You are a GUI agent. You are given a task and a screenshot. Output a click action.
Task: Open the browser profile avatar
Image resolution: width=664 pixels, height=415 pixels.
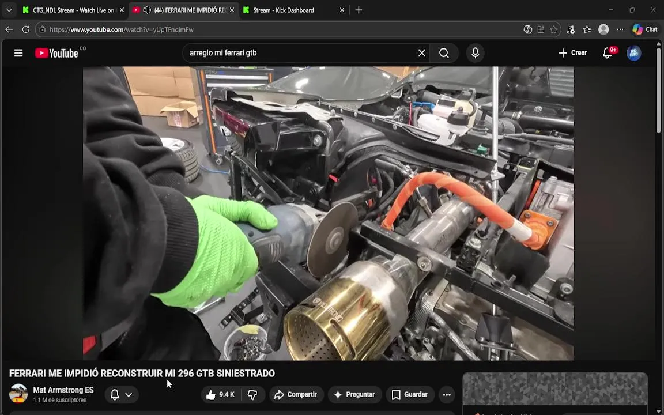(x=603, y=29)
